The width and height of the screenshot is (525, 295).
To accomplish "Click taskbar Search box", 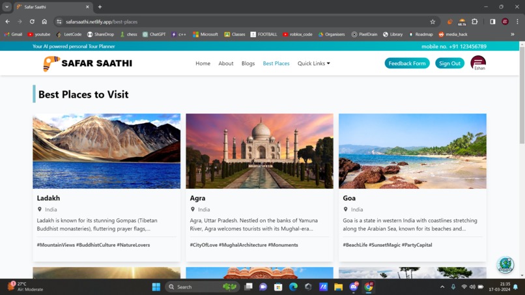I will coord(202,287).
